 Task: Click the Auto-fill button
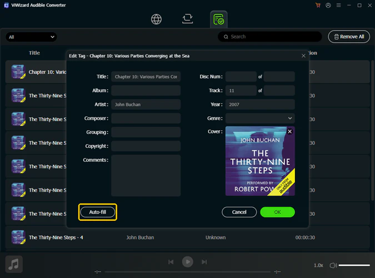98,212
